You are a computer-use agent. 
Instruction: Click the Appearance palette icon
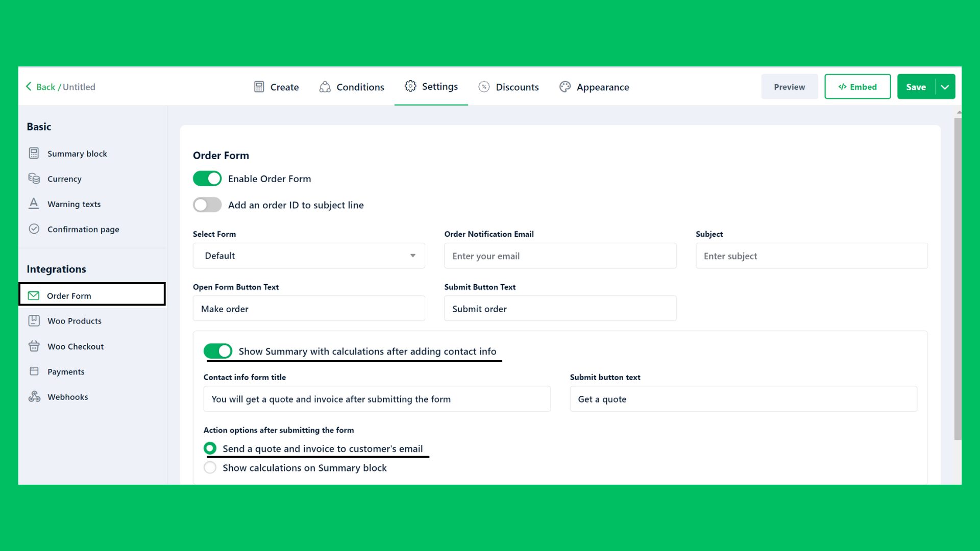565,87
